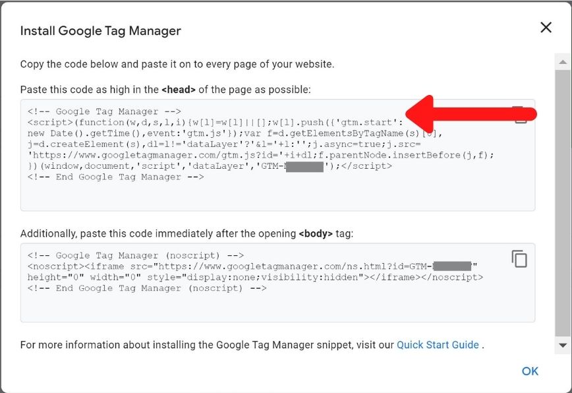Open the Quick Start Guide link
Image resolution: width=572 pixels, height=393 pixels.
[x=438, y=345]
